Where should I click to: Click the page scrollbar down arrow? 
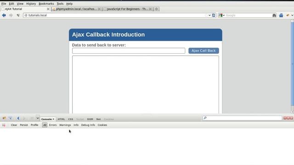(x=292, y=112)
